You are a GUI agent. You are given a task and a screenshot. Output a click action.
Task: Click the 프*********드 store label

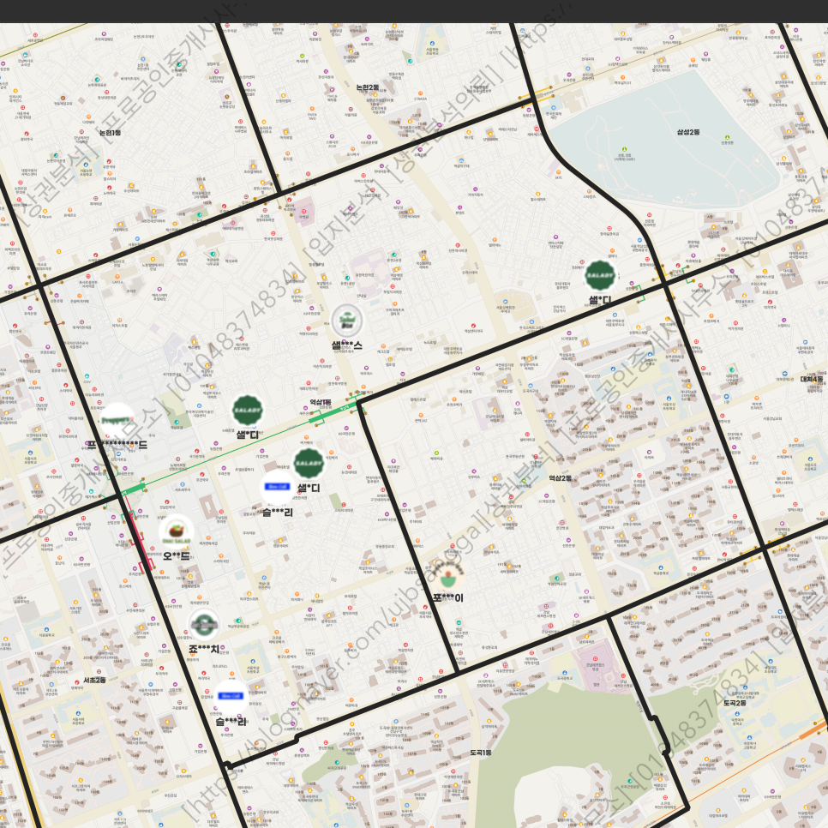[x=117, y=445]
